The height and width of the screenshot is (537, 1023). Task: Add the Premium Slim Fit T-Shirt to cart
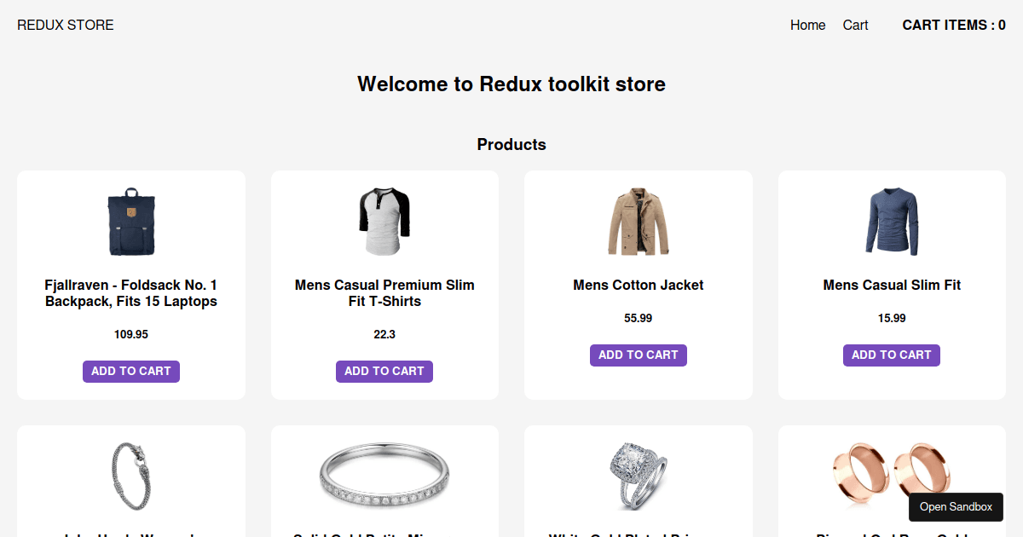pyautogui.click(x=384, y=371)
